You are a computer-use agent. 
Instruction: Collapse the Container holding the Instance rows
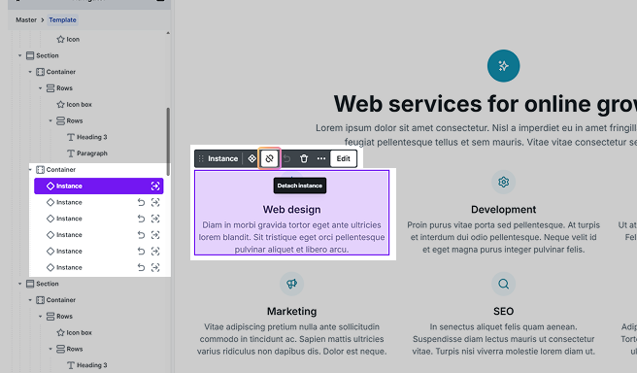point(30,169)
